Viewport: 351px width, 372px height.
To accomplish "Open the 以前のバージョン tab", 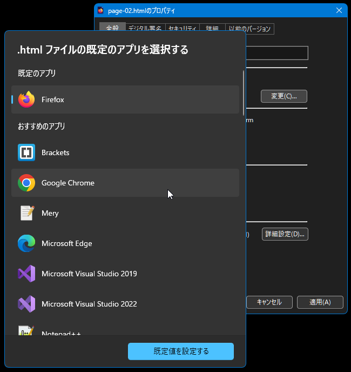I will point(249,29).
